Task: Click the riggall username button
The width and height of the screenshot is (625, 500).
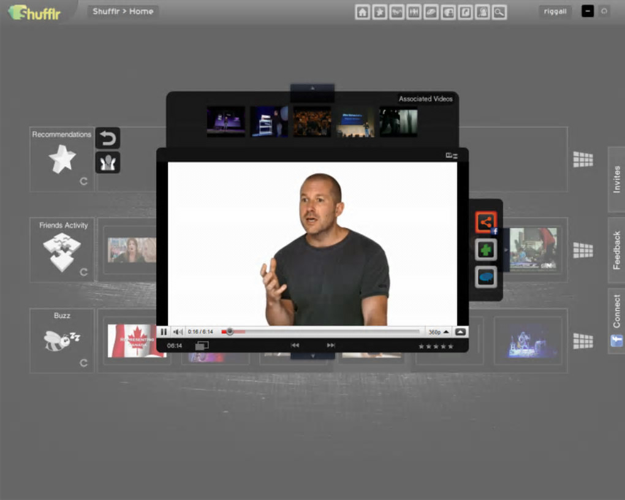Action: click(555, 12)
